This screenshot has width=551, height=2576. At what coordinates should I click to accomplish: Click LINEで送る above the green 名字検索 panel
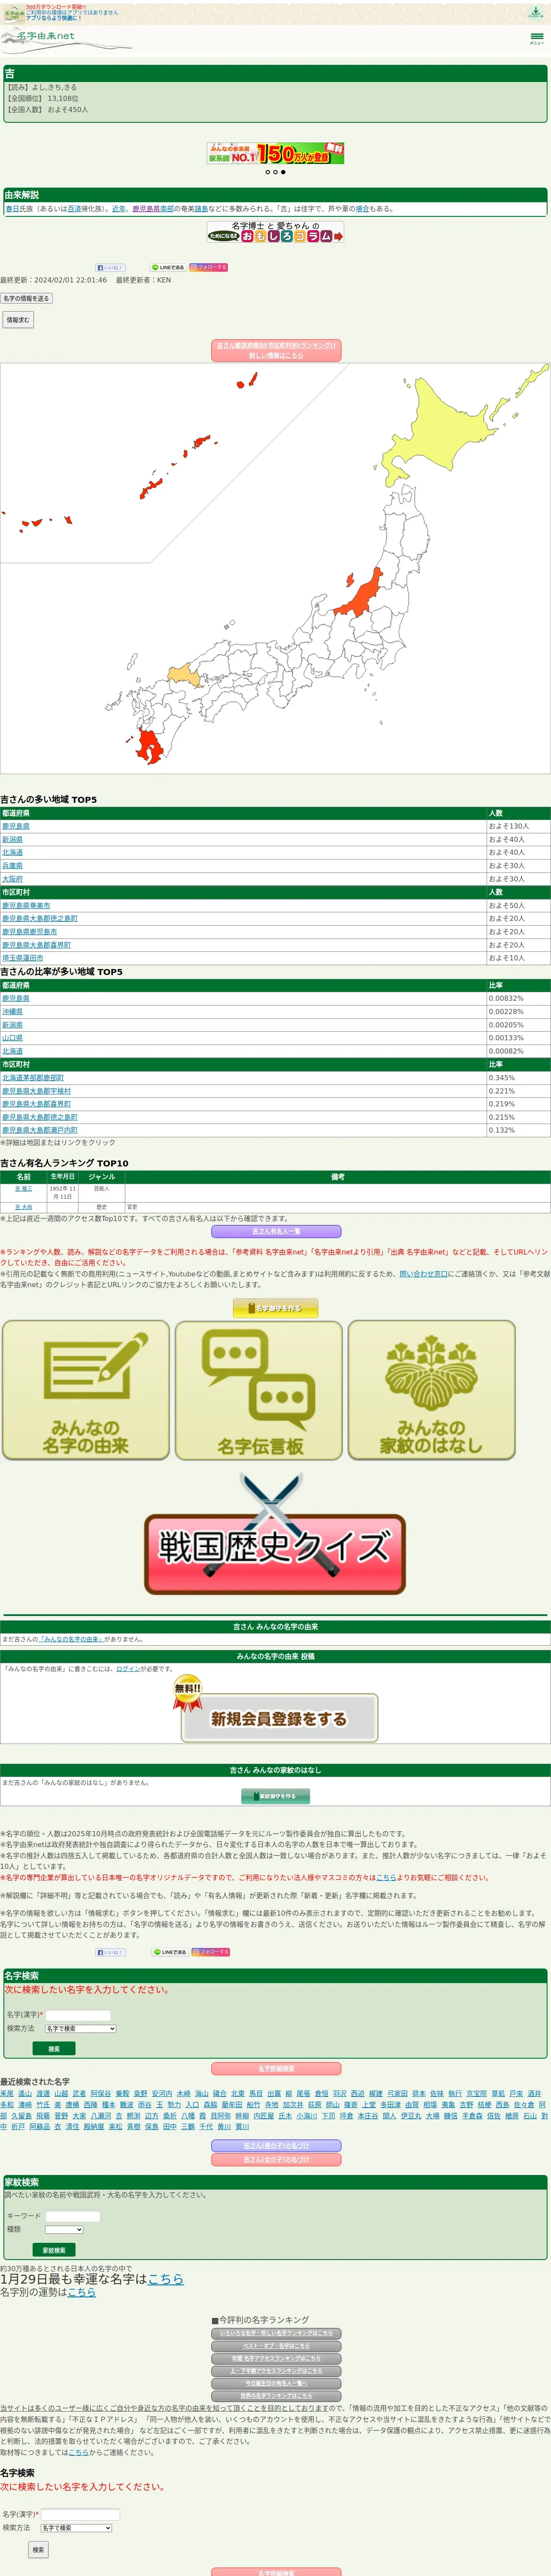coord(170,1952)
